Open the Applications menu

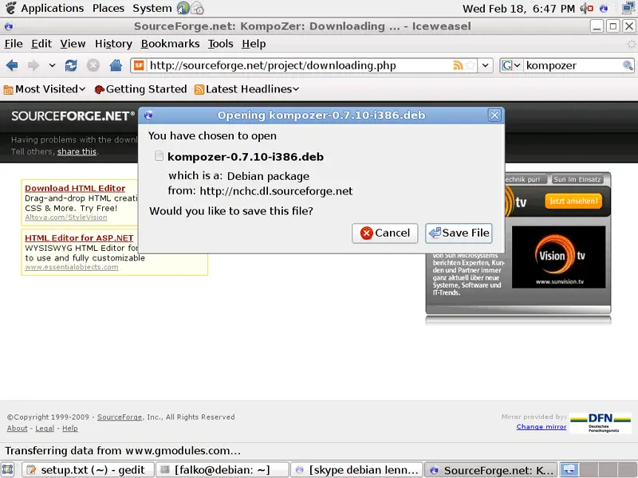click(x=53, y=8)
